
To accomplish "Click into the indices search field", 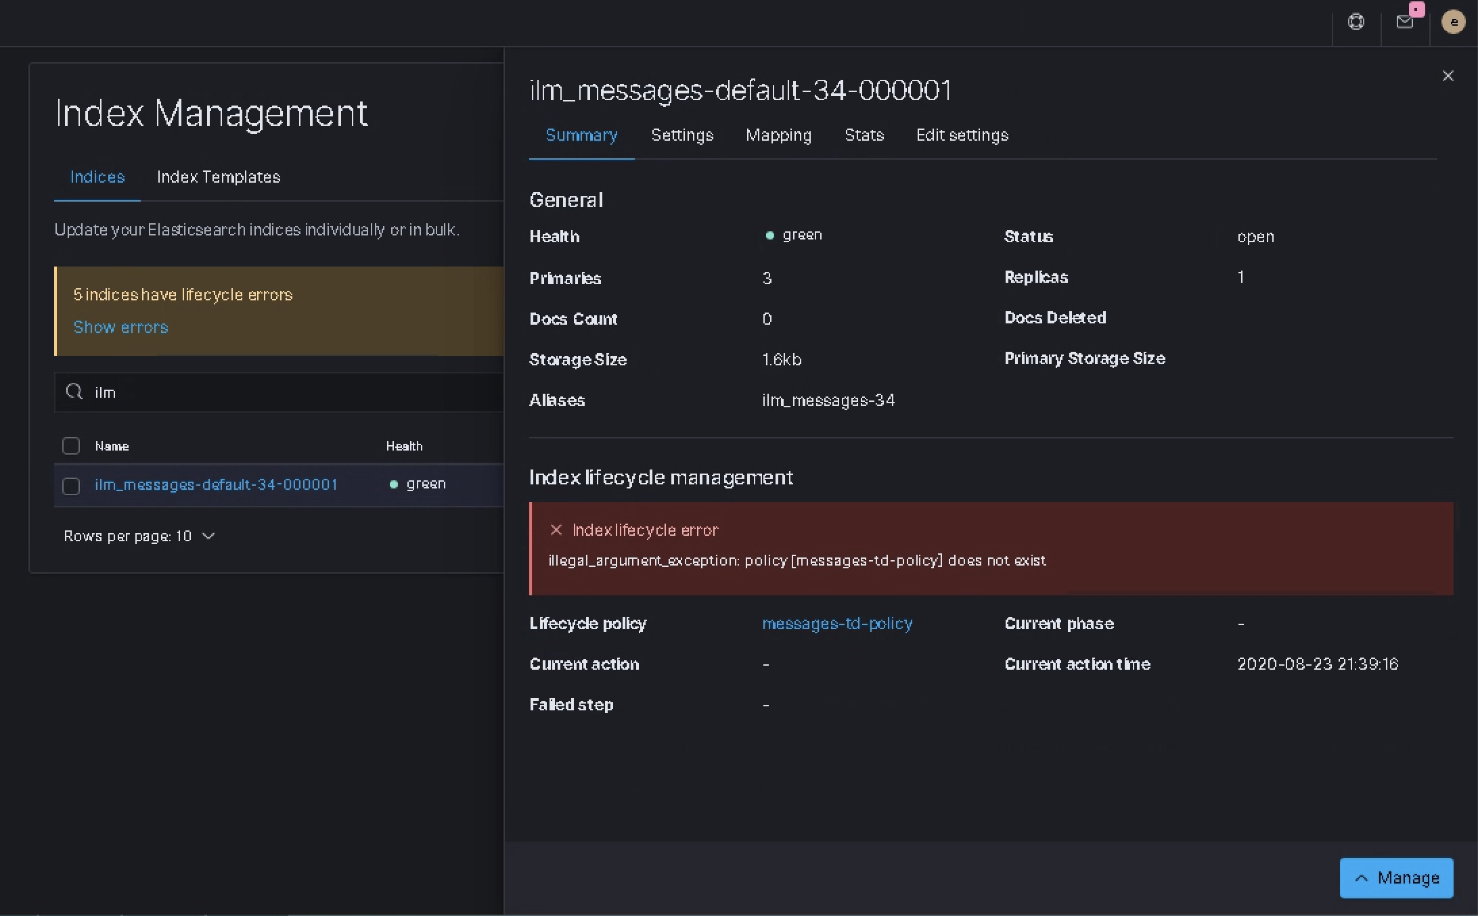I will pos(271,392).
